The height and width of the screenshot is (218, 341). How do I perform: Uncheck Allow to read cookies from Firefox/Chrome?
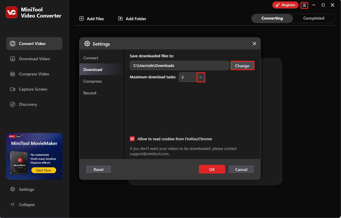point(132,139)
